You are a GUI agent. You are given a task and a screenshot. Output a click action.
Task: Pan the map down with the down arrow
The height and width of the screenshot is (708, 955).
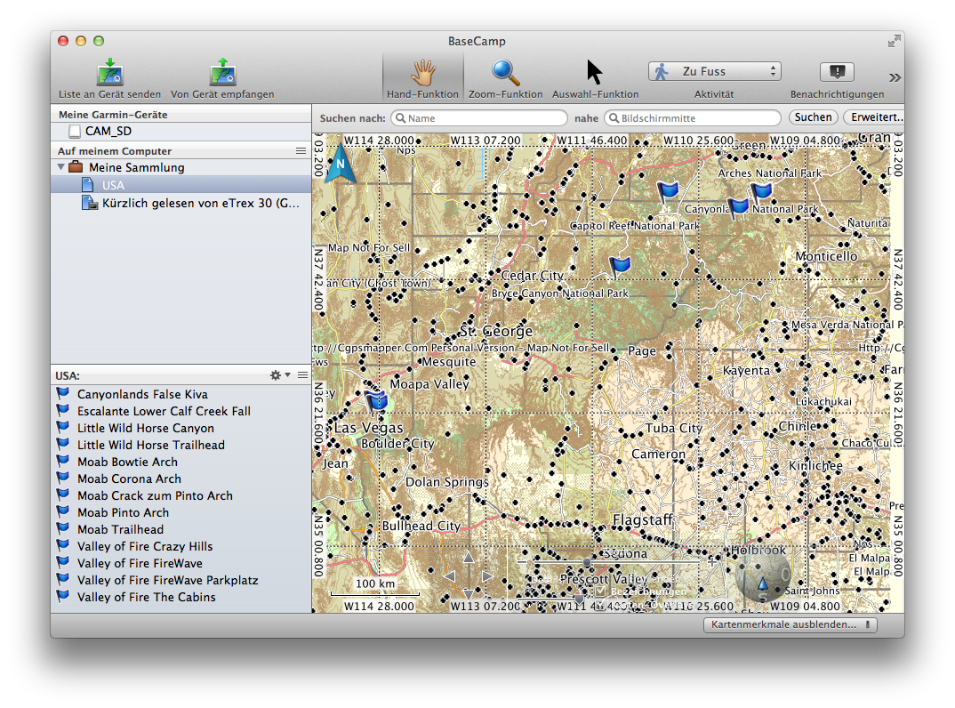pyautogui.click(x=468, y=593)
